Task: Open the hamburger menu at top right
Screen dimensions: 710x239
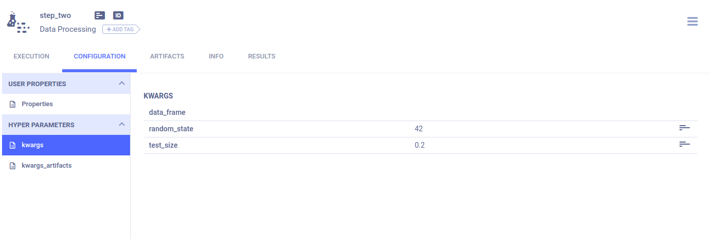Action: click(693, 22)
